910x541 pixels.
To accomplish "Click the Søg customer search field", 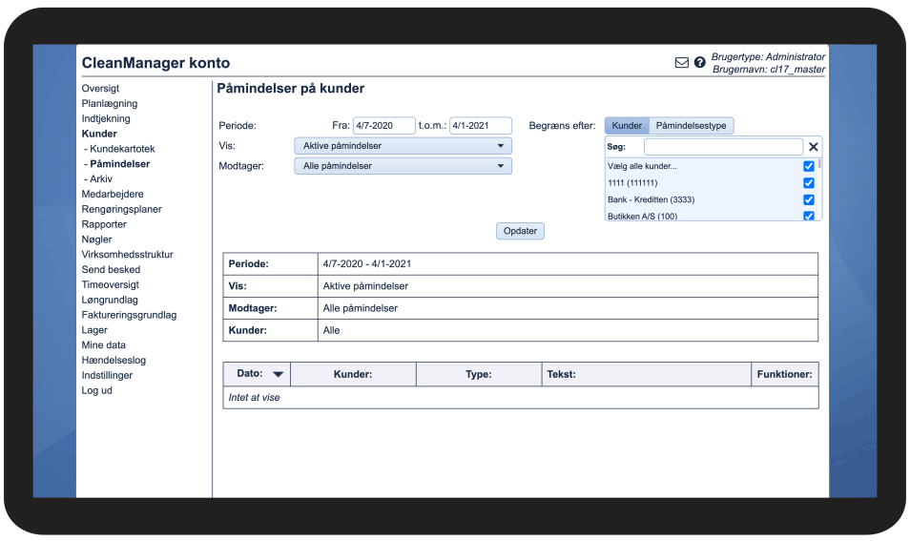I will 724,147.
